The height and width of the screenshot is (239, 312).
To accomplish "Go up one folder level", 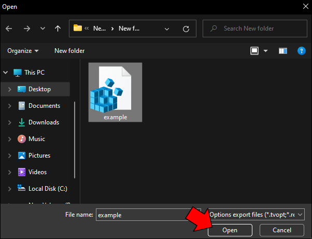I will click(x=58, y=29).
